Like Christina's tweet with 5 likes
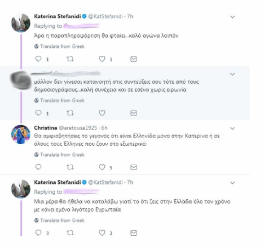This screenshot has height=248, width=262. pyautogui.click(x=102, y=167)
